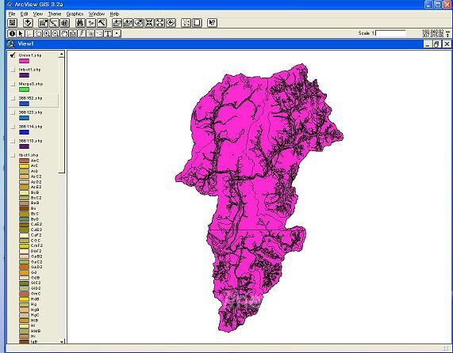Click the blue 366.152.shp legend swatch
The image size is (453, 353).
(24, 104)
